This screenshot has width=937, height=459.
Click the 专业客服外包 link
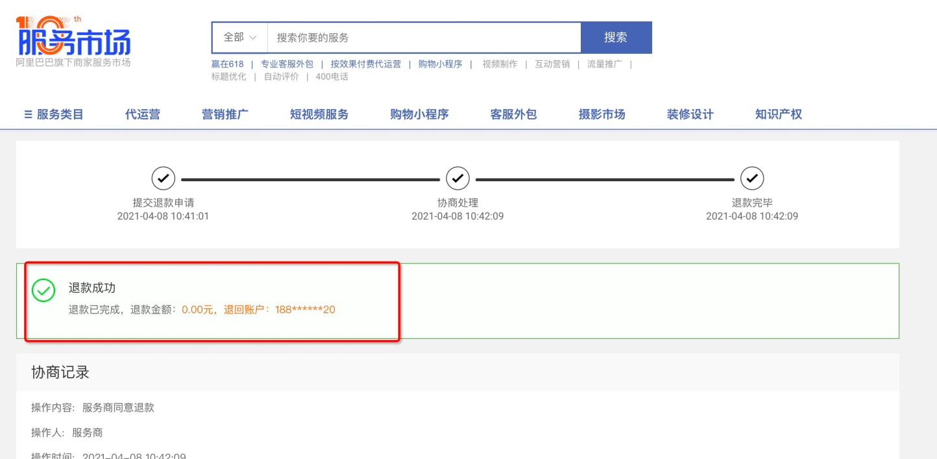pos(287,64)
